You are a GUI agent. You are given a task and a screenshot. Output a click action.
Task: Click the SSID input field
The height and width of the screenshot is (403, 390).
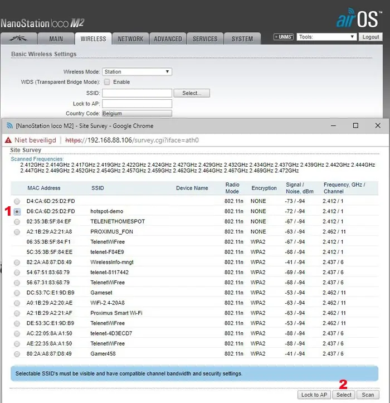(x=136, y=93)
